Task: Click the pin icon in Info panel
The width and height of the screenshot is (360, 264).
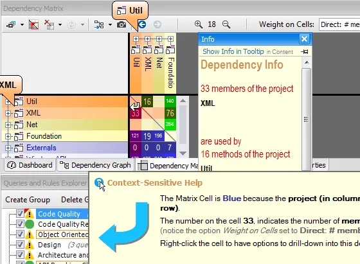Action: (x=305, y=52)
